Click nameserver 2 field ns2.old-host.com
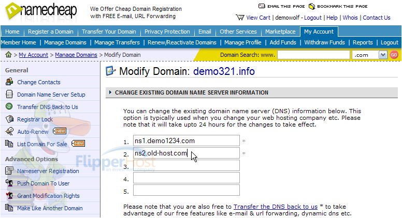402x218 pixels. pos(186,153)
